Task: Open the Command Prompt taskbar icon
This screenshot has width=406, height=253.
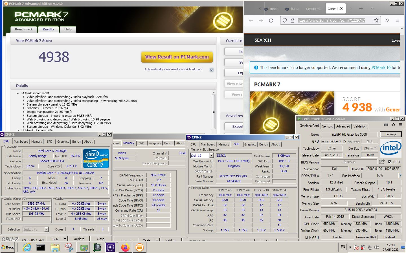Action: click(x=41, y=247)
